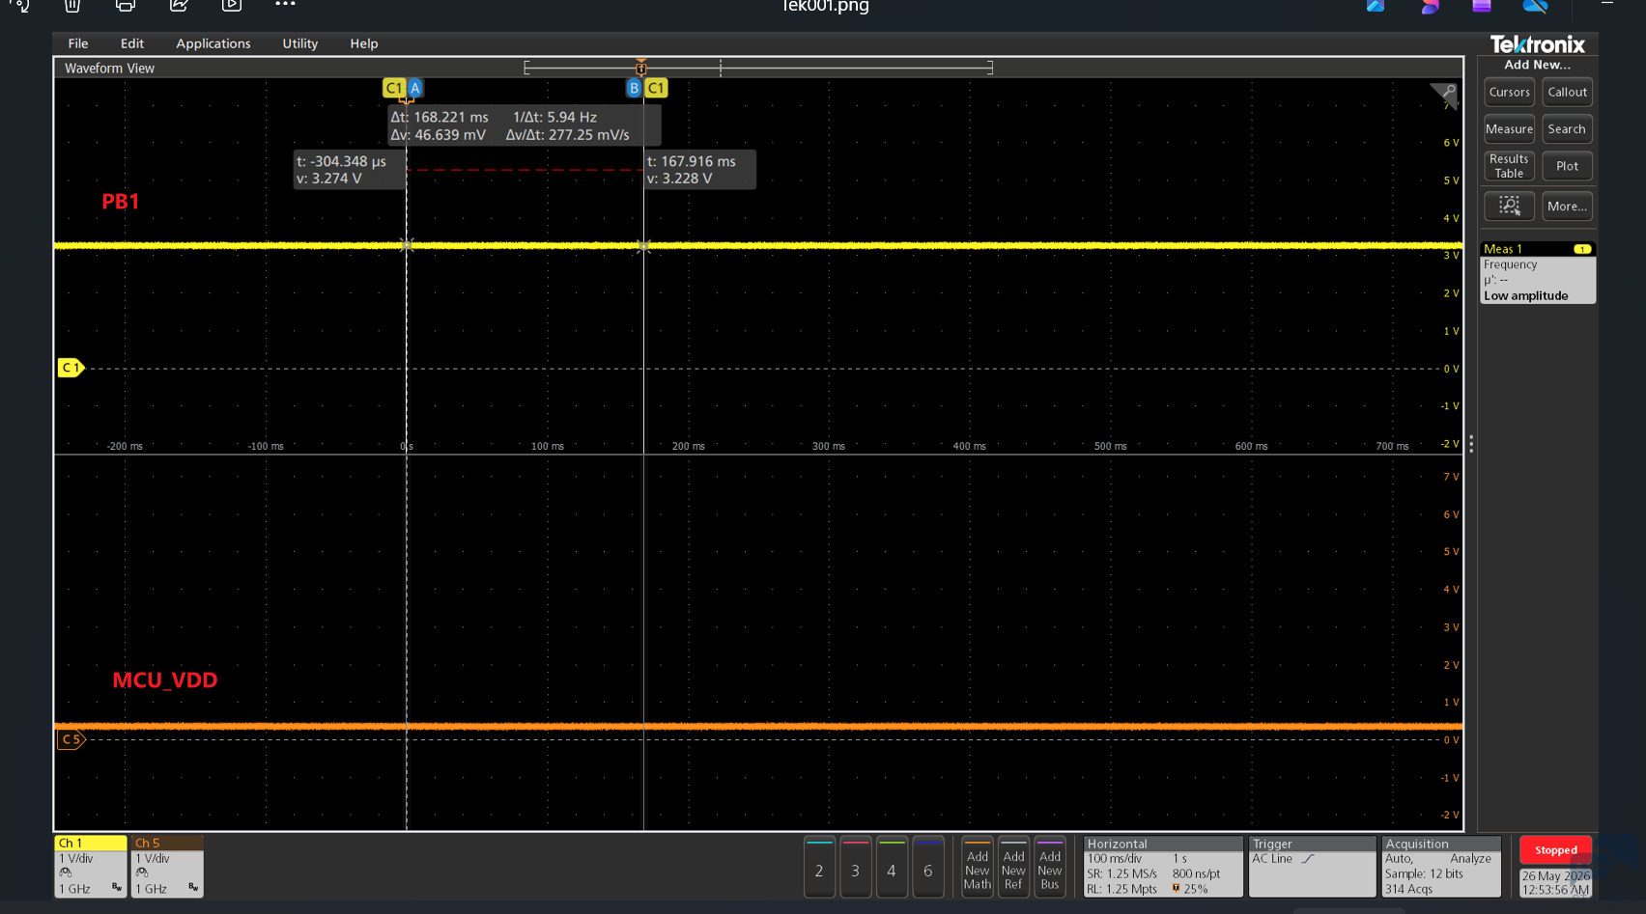Click the trigger rising slope icon

point(1308,859)
